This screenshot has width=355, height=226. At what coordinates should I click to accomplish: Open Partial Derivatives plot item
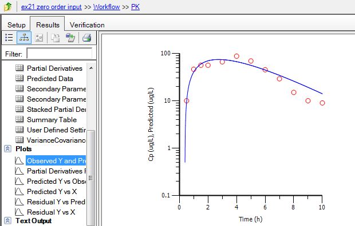coord(56,171)
